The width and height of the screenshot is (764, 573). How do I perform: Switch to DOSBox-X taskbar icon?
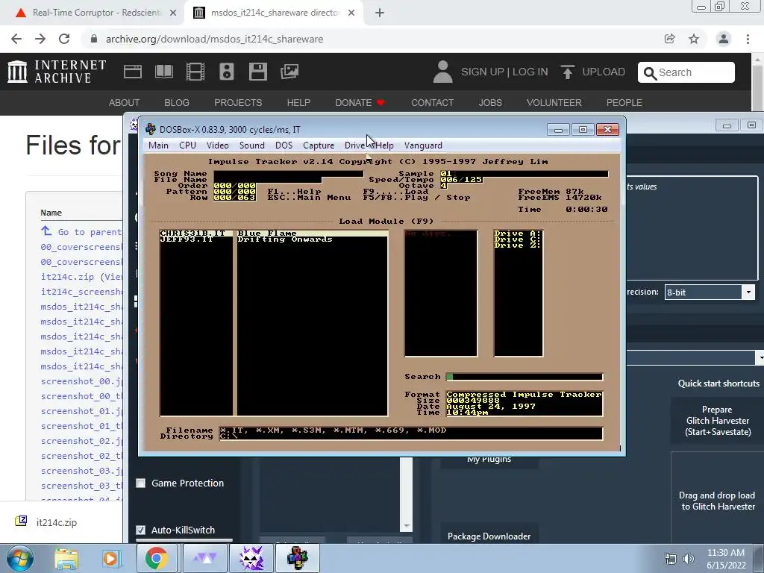coord(297,558)
